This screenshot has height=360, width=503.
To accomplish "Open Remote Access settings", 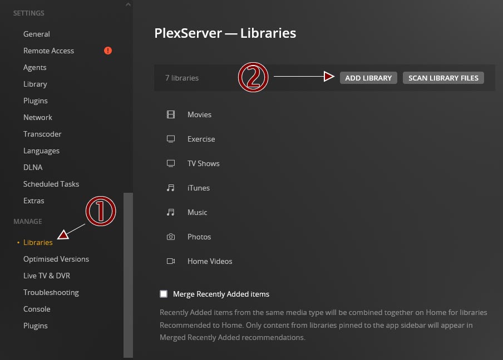I will pyautogui.click(x=48, y=51).
